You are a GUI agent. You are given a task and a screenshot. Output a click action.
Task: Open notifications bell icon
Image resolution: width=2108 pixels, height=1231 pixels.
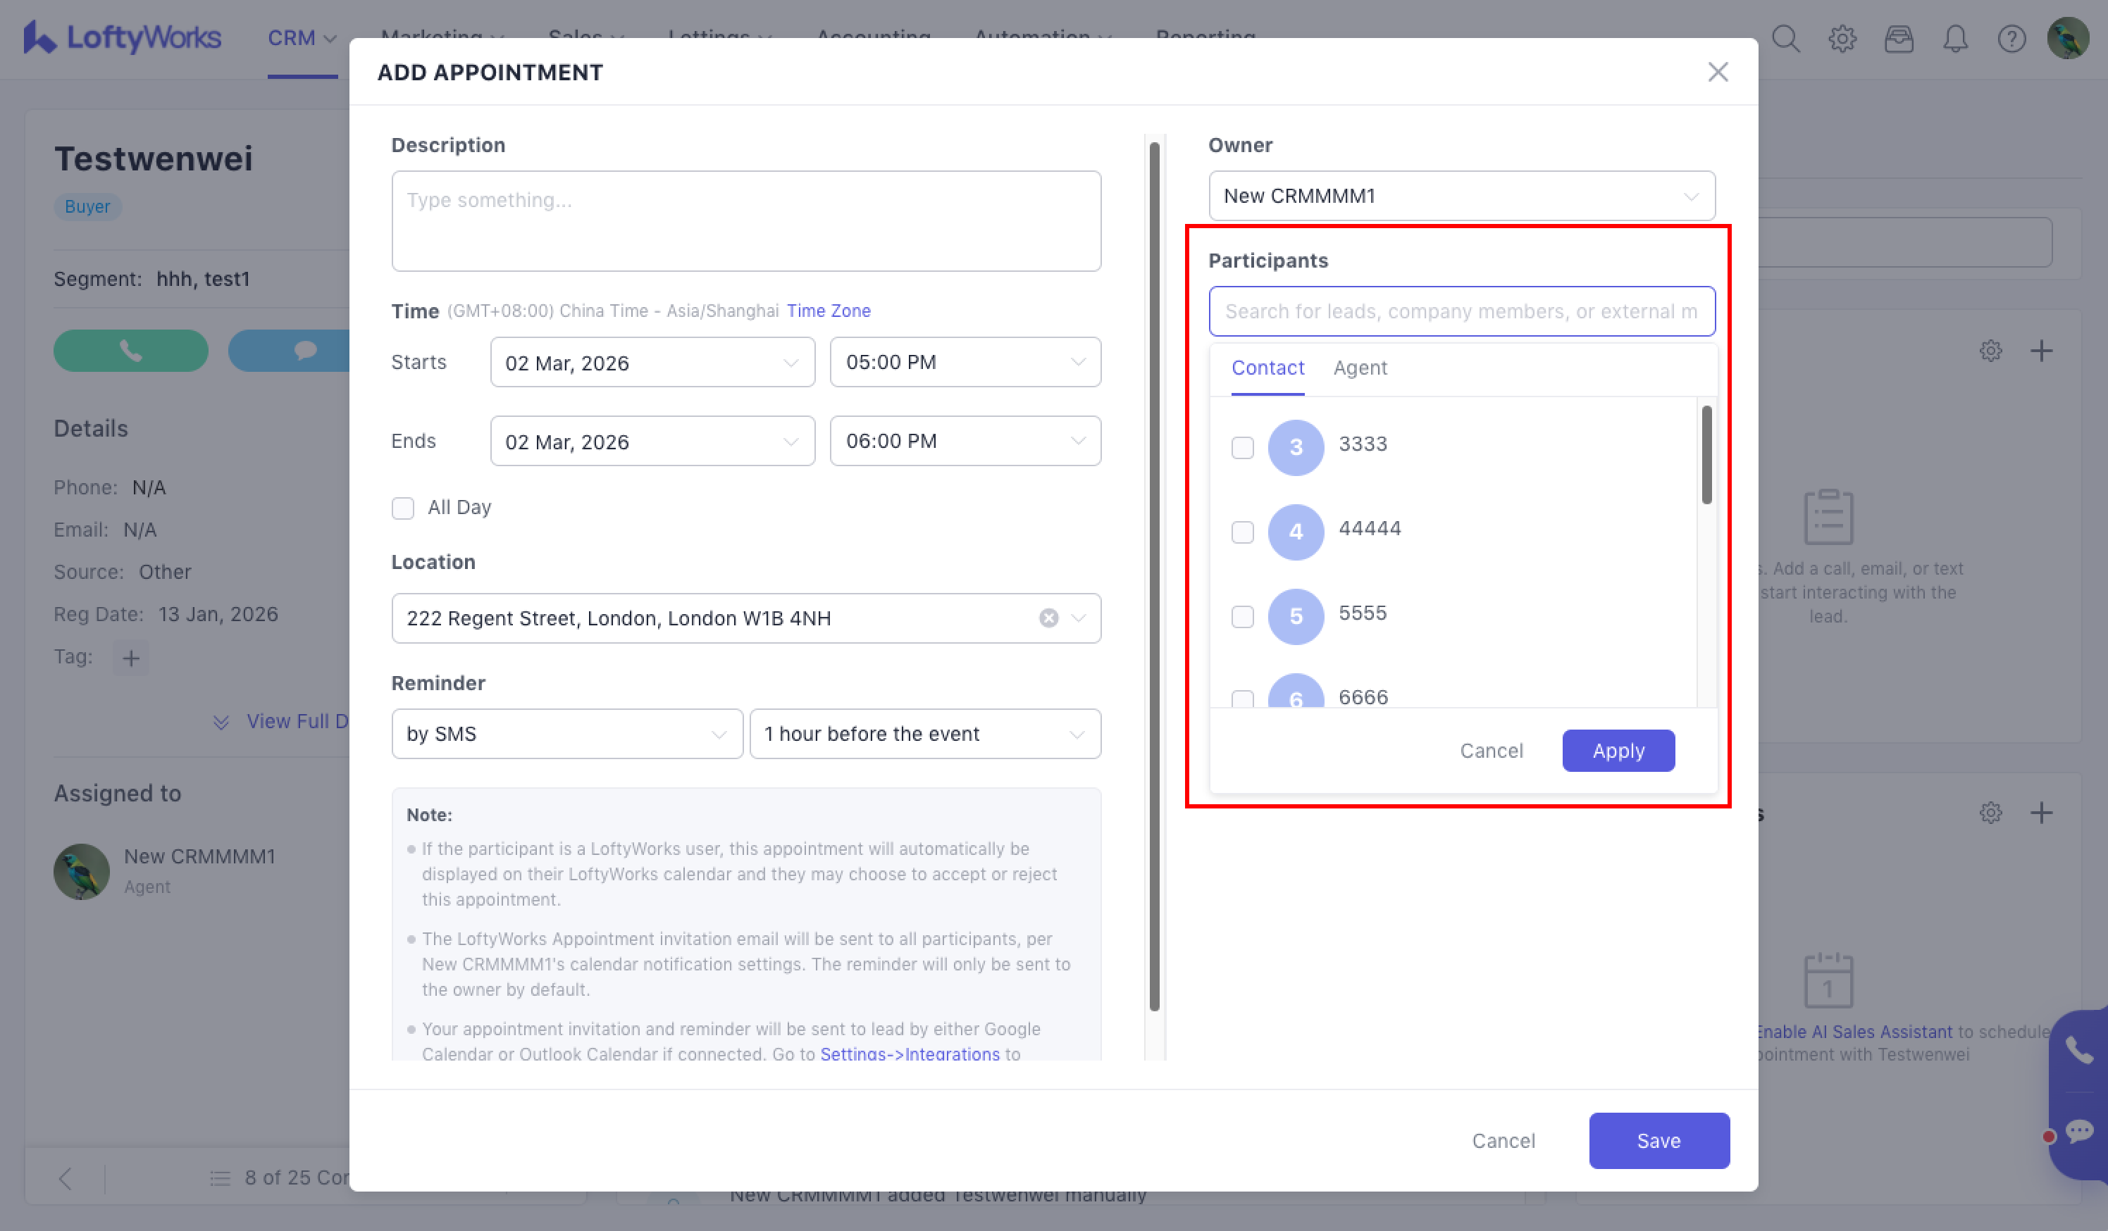click(x=1955, y=39)
